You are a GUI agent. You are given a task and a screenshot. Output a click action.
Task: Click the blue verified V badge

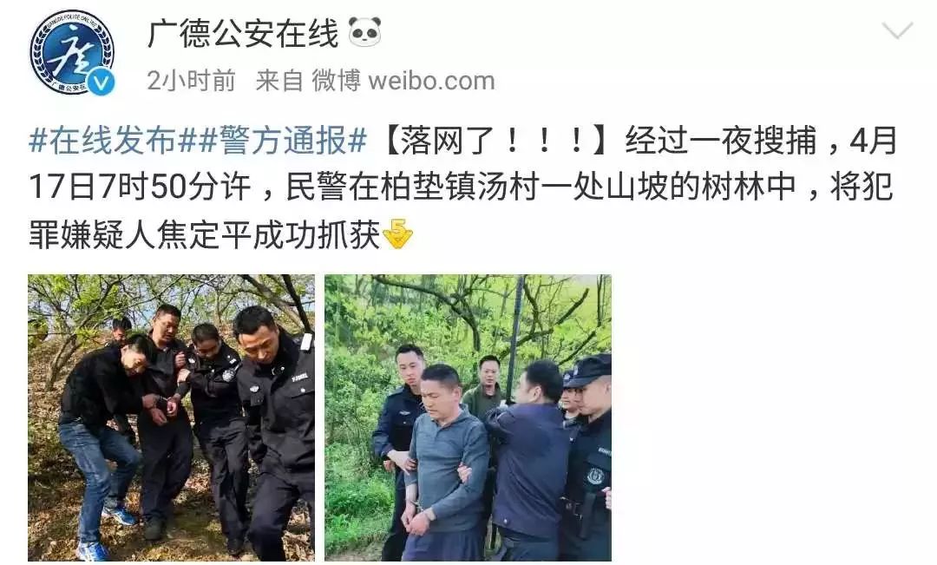[101, 82]
